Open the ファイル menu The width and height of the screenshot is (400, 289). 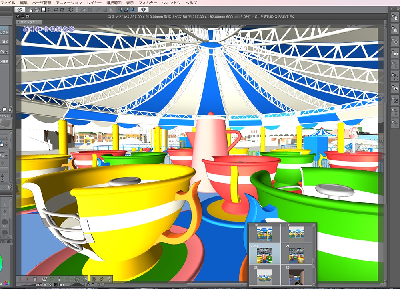[8, 3]
